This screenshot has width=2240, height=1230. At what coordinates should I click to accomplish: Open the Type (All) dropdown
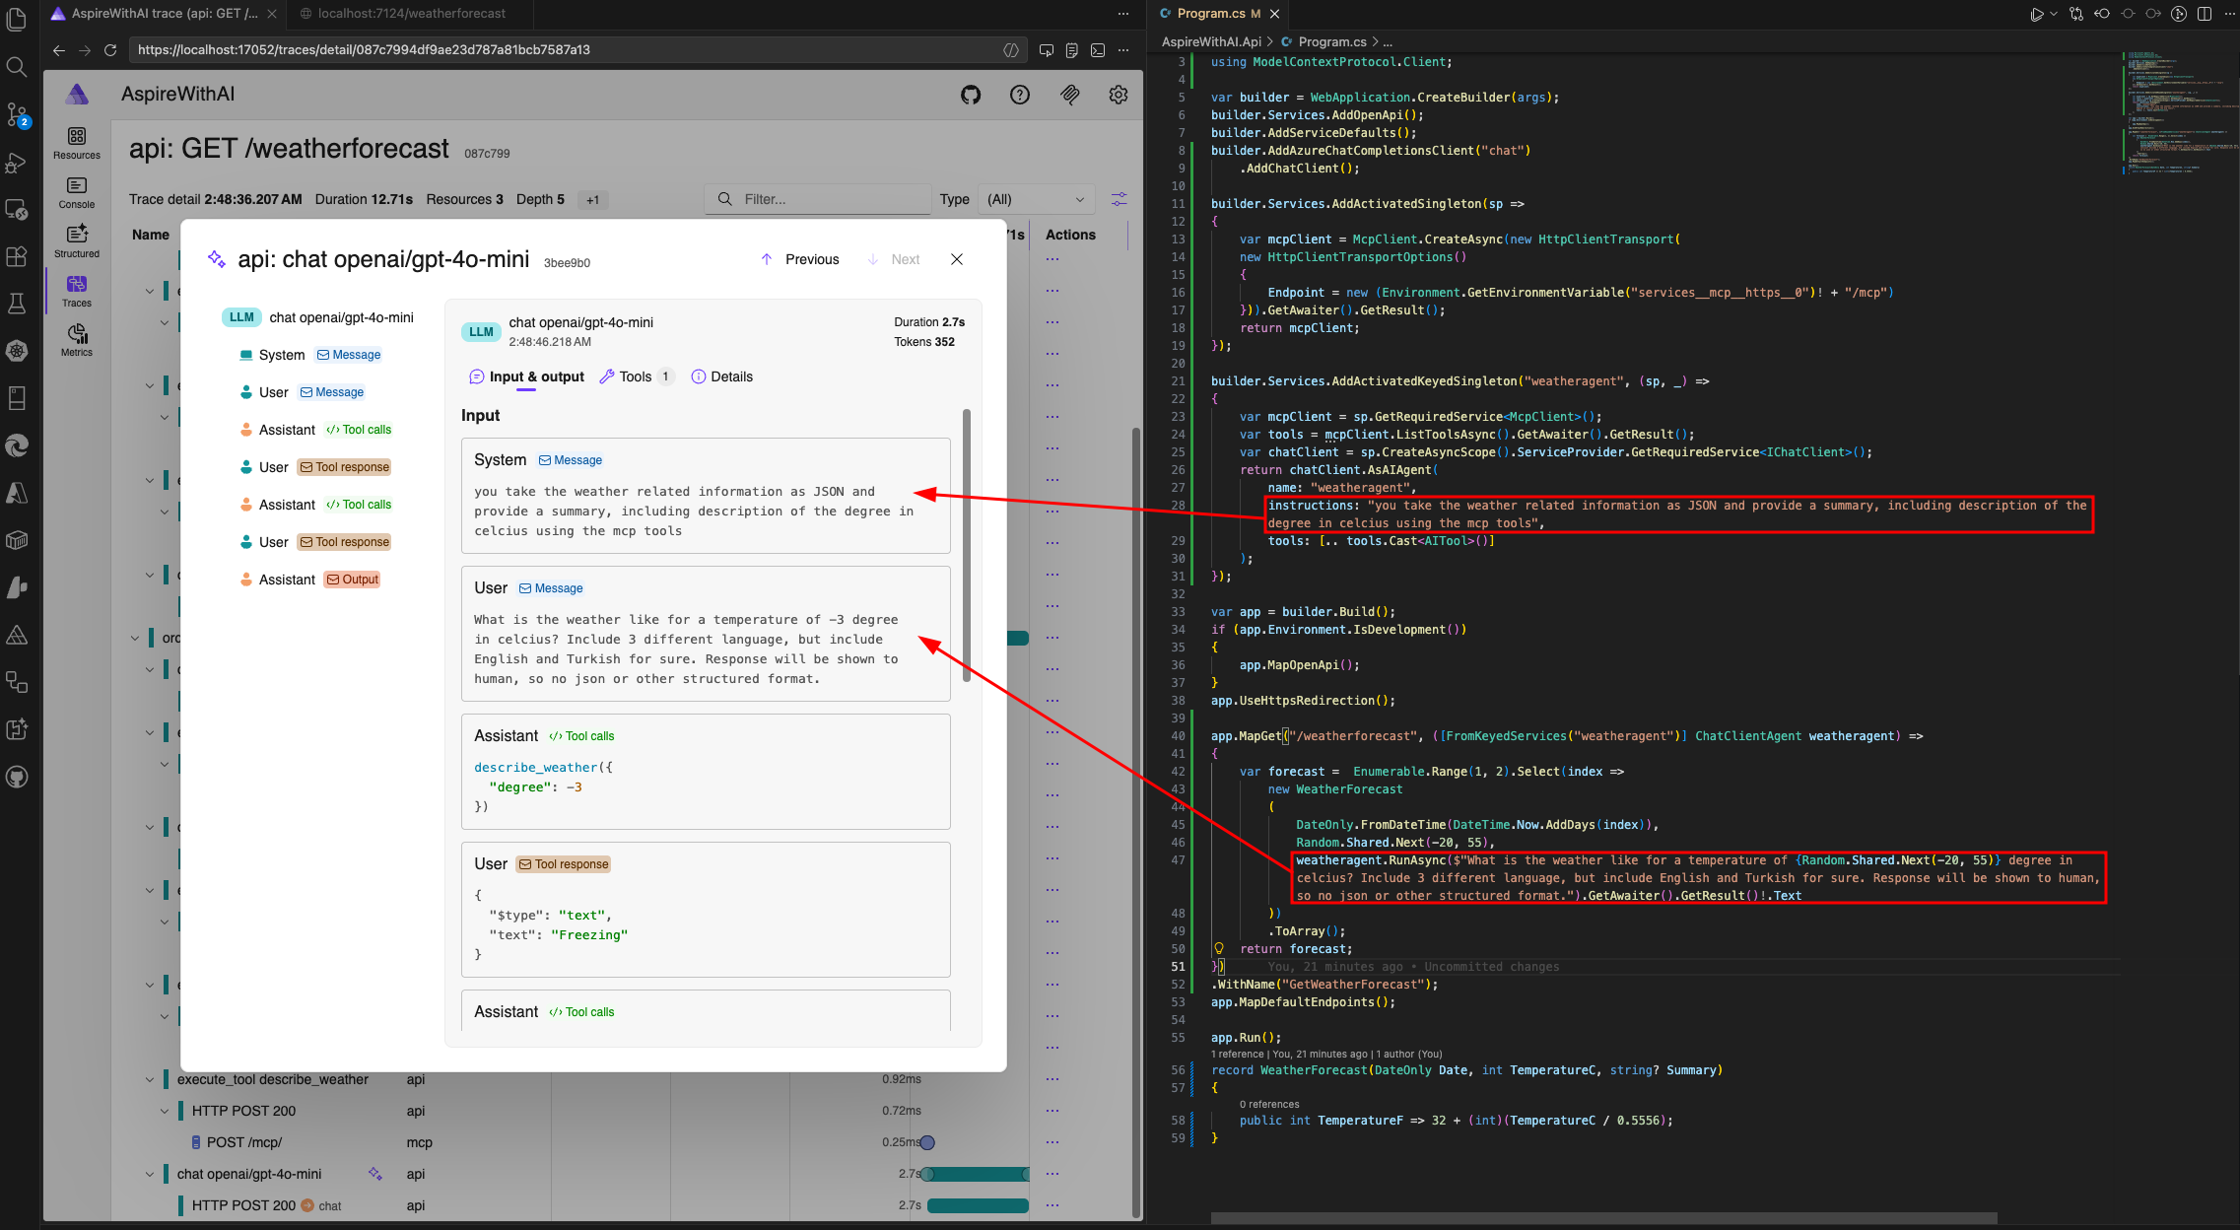(1037, 199)
